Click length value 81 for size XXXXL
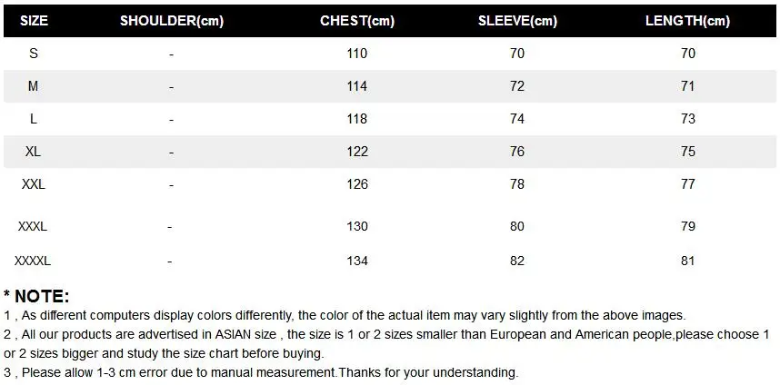Screen dimensions: 780x385 [x=688, y=261]
